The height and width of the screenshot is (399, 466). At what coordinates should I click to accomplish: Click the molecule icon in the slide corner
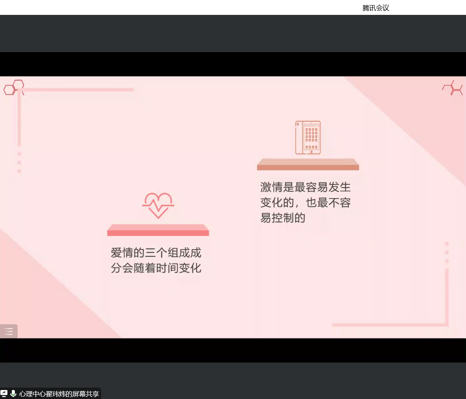453,89
